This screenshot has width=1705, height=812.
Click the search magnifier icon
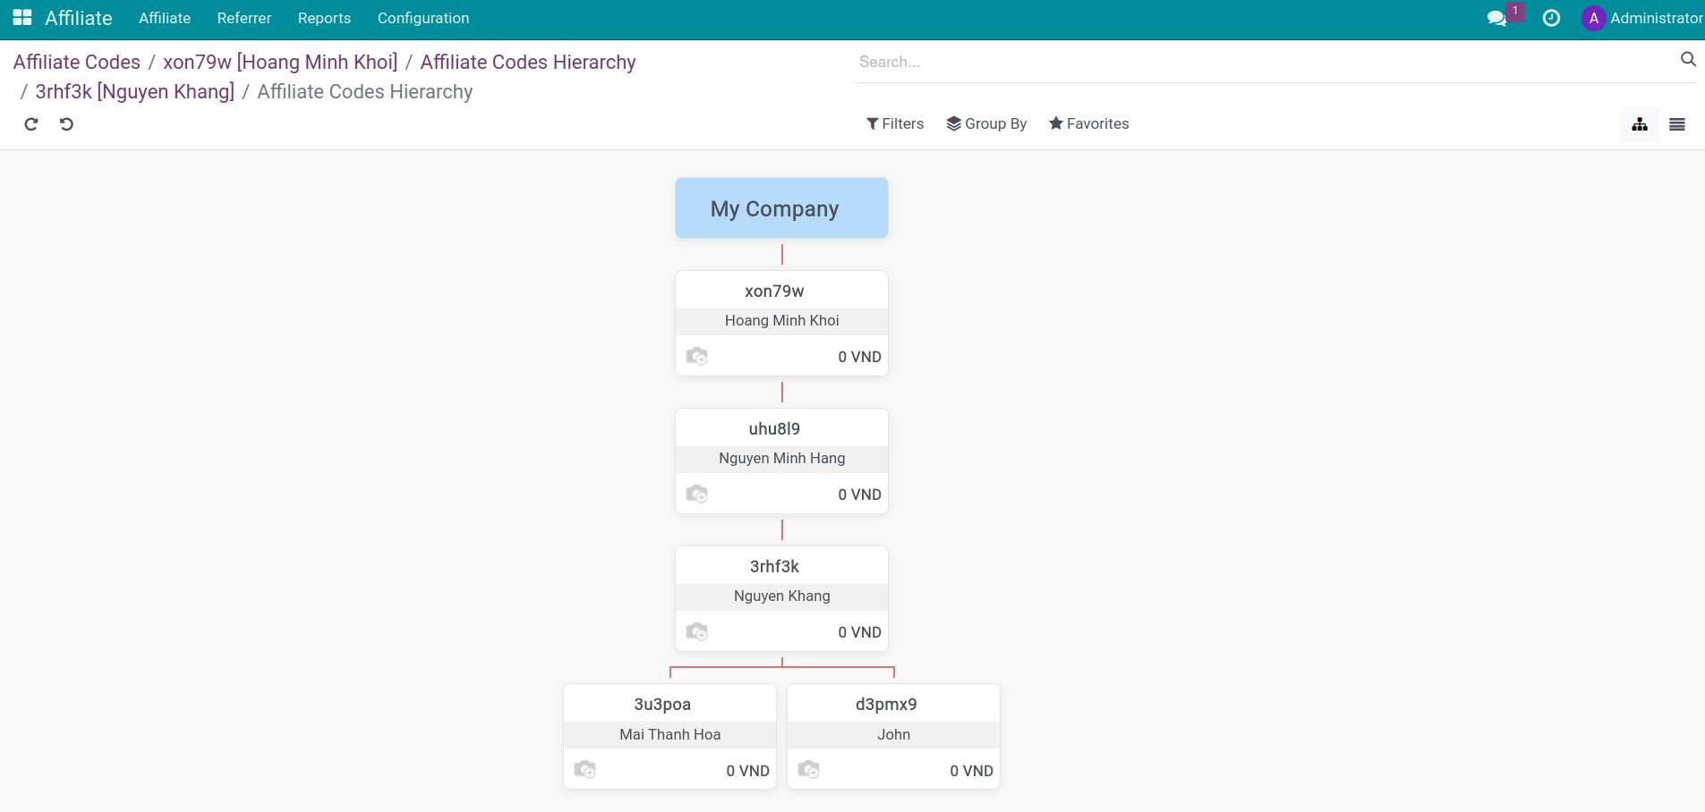coord(1688,59)
